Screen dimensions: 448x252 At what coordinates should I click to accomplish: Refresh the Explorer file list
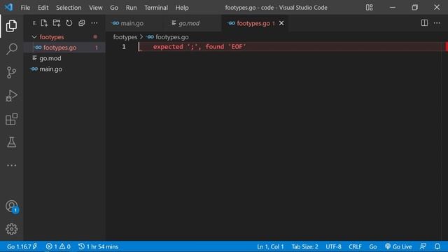pyautogui.click(x=69, y=23)
